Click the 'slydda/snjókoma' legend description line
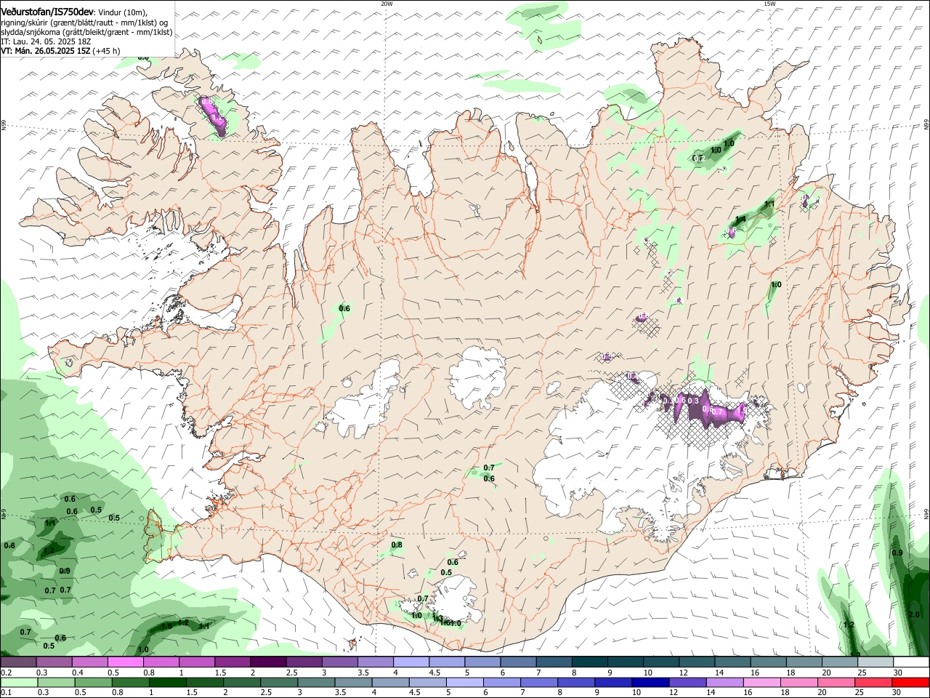Image resolution: width=930 pixels, height=698 pixels. click(86, 32)
